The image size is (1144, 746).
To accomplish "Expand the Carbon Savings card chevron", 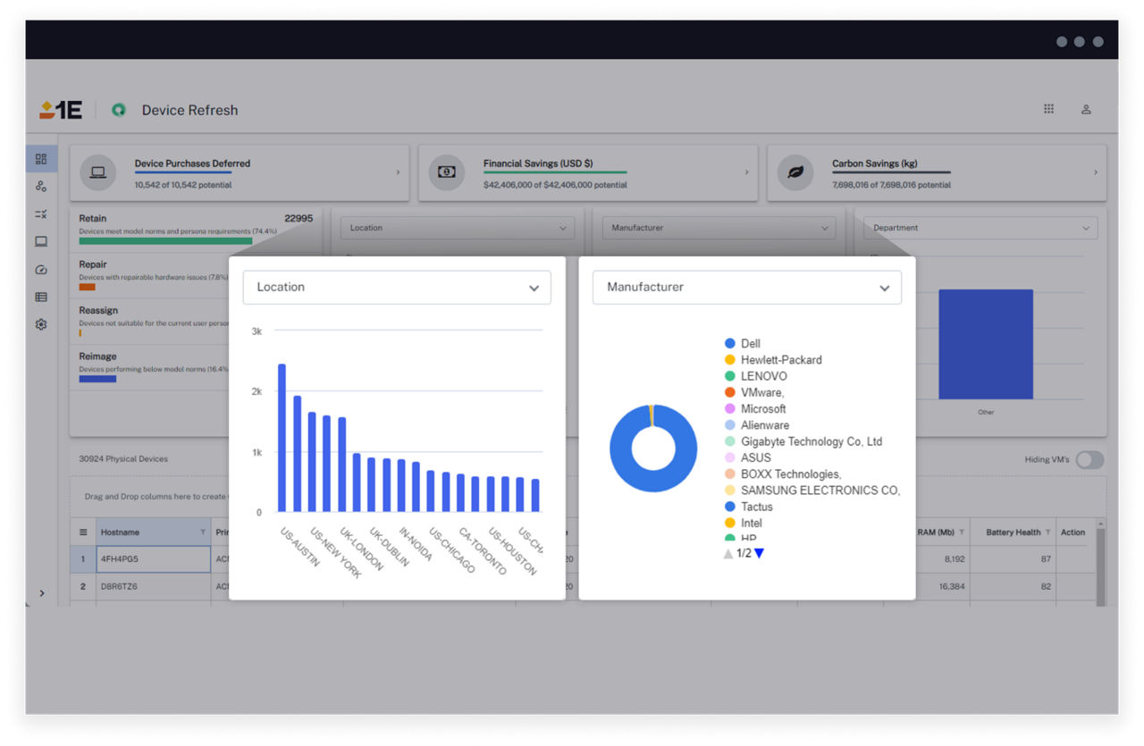I will (1096, 172).
